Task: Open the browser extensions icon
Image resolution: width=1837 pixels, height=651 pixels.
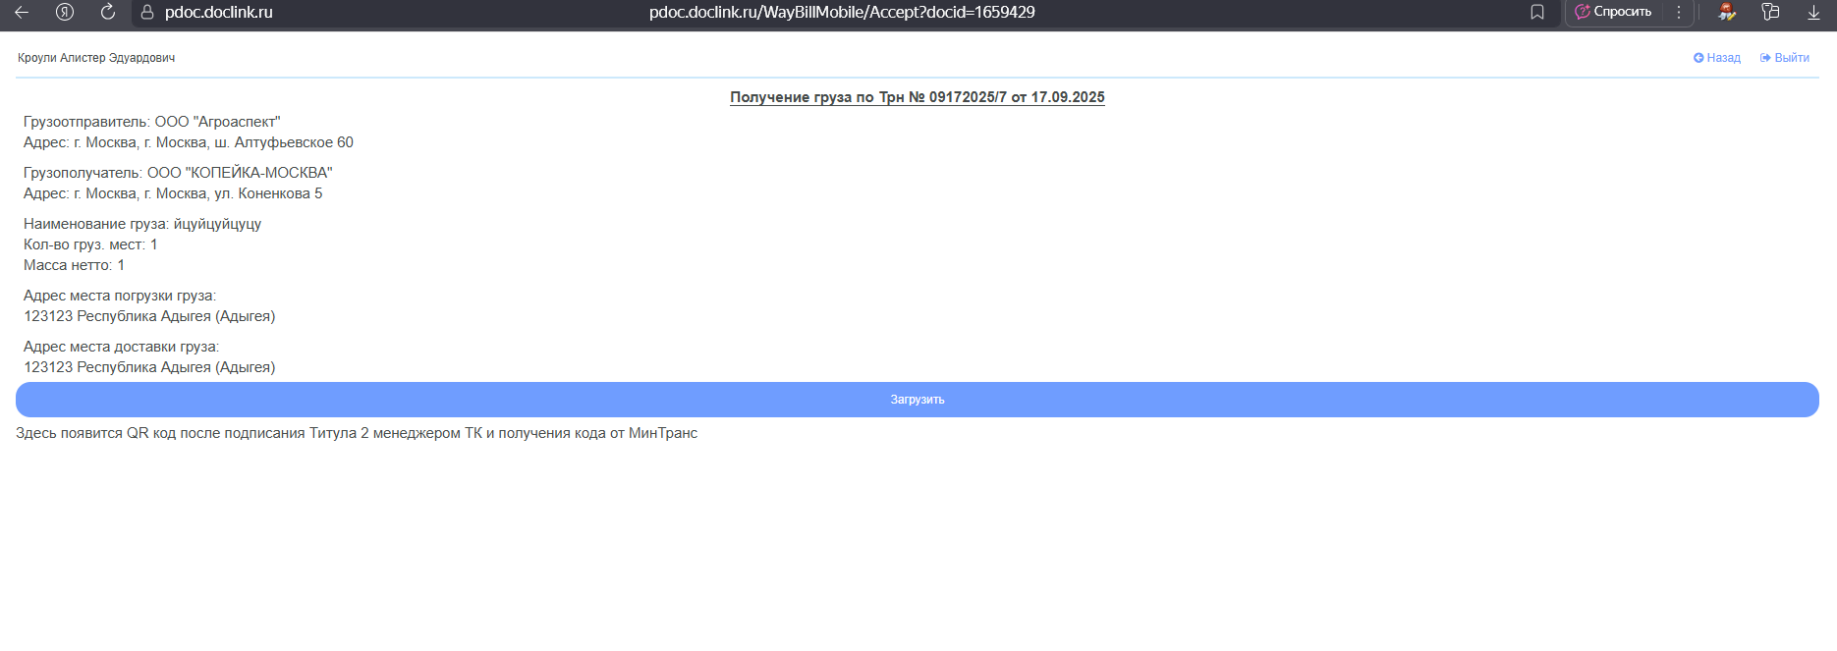Action: point(1770,12)
